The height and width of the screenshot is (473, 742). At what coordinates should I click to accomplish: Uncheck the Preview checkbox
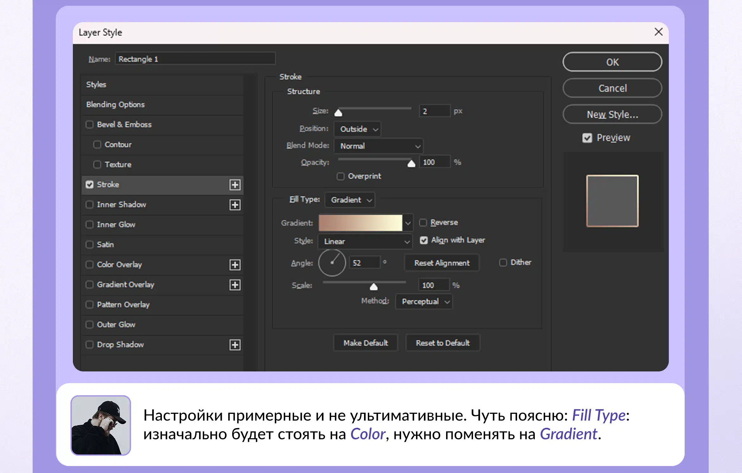587,138
